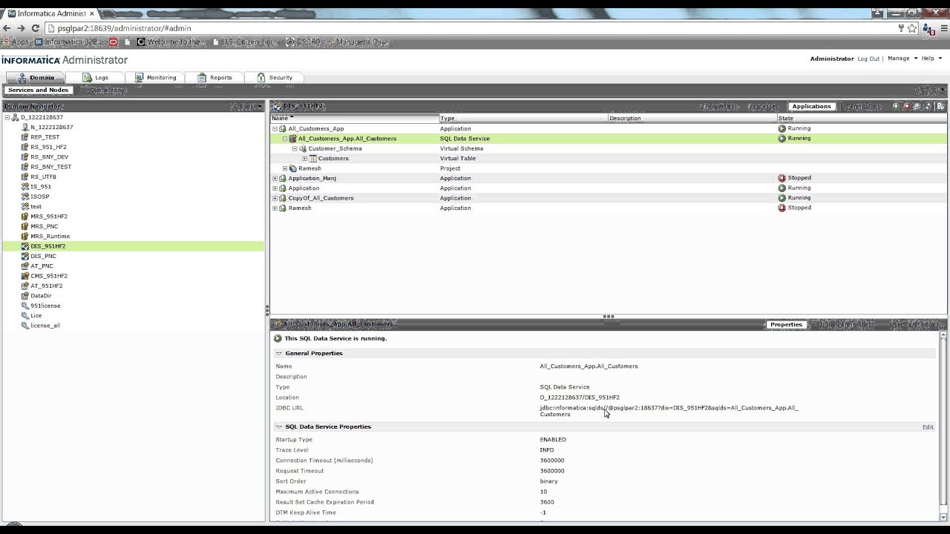Switch to the Monitoring tab
The image size is (950, 534).
click(155, 77)
